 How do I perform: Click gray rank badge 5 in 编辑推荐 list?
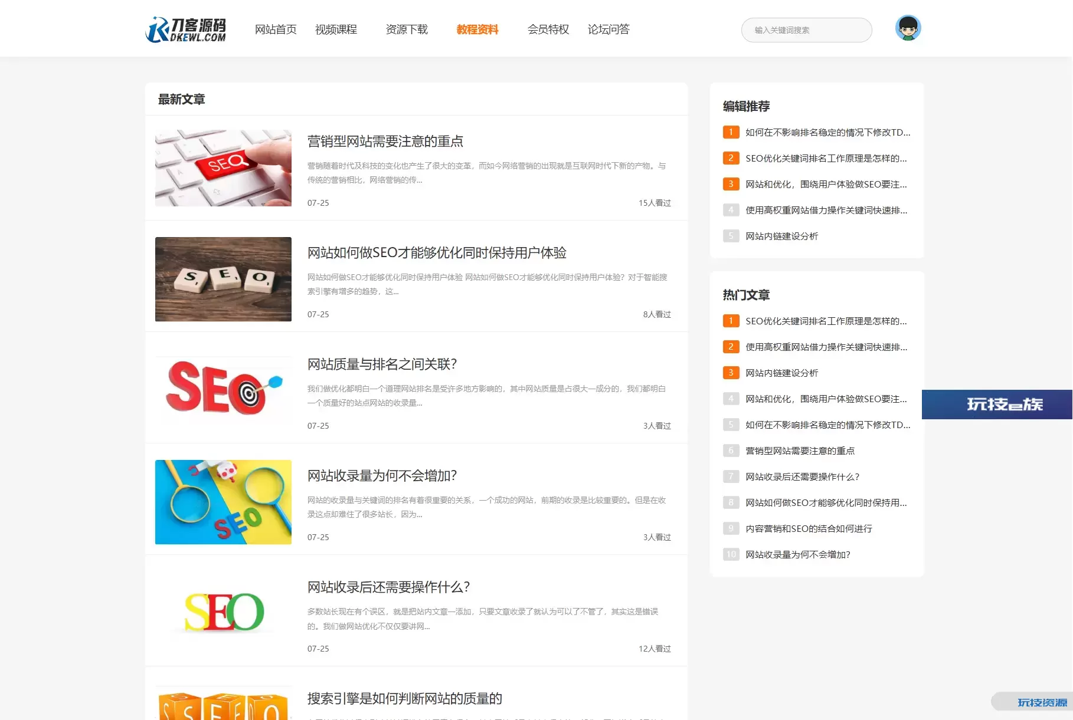pos(731,236)
